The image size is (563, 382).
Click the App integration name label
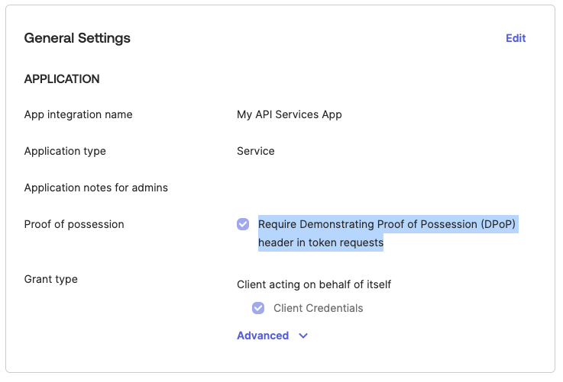(x=78, y=114)
